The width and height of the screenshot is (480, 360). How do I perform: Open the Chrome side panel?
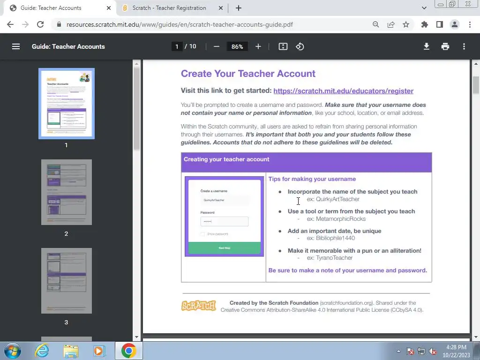click(439, 24)
